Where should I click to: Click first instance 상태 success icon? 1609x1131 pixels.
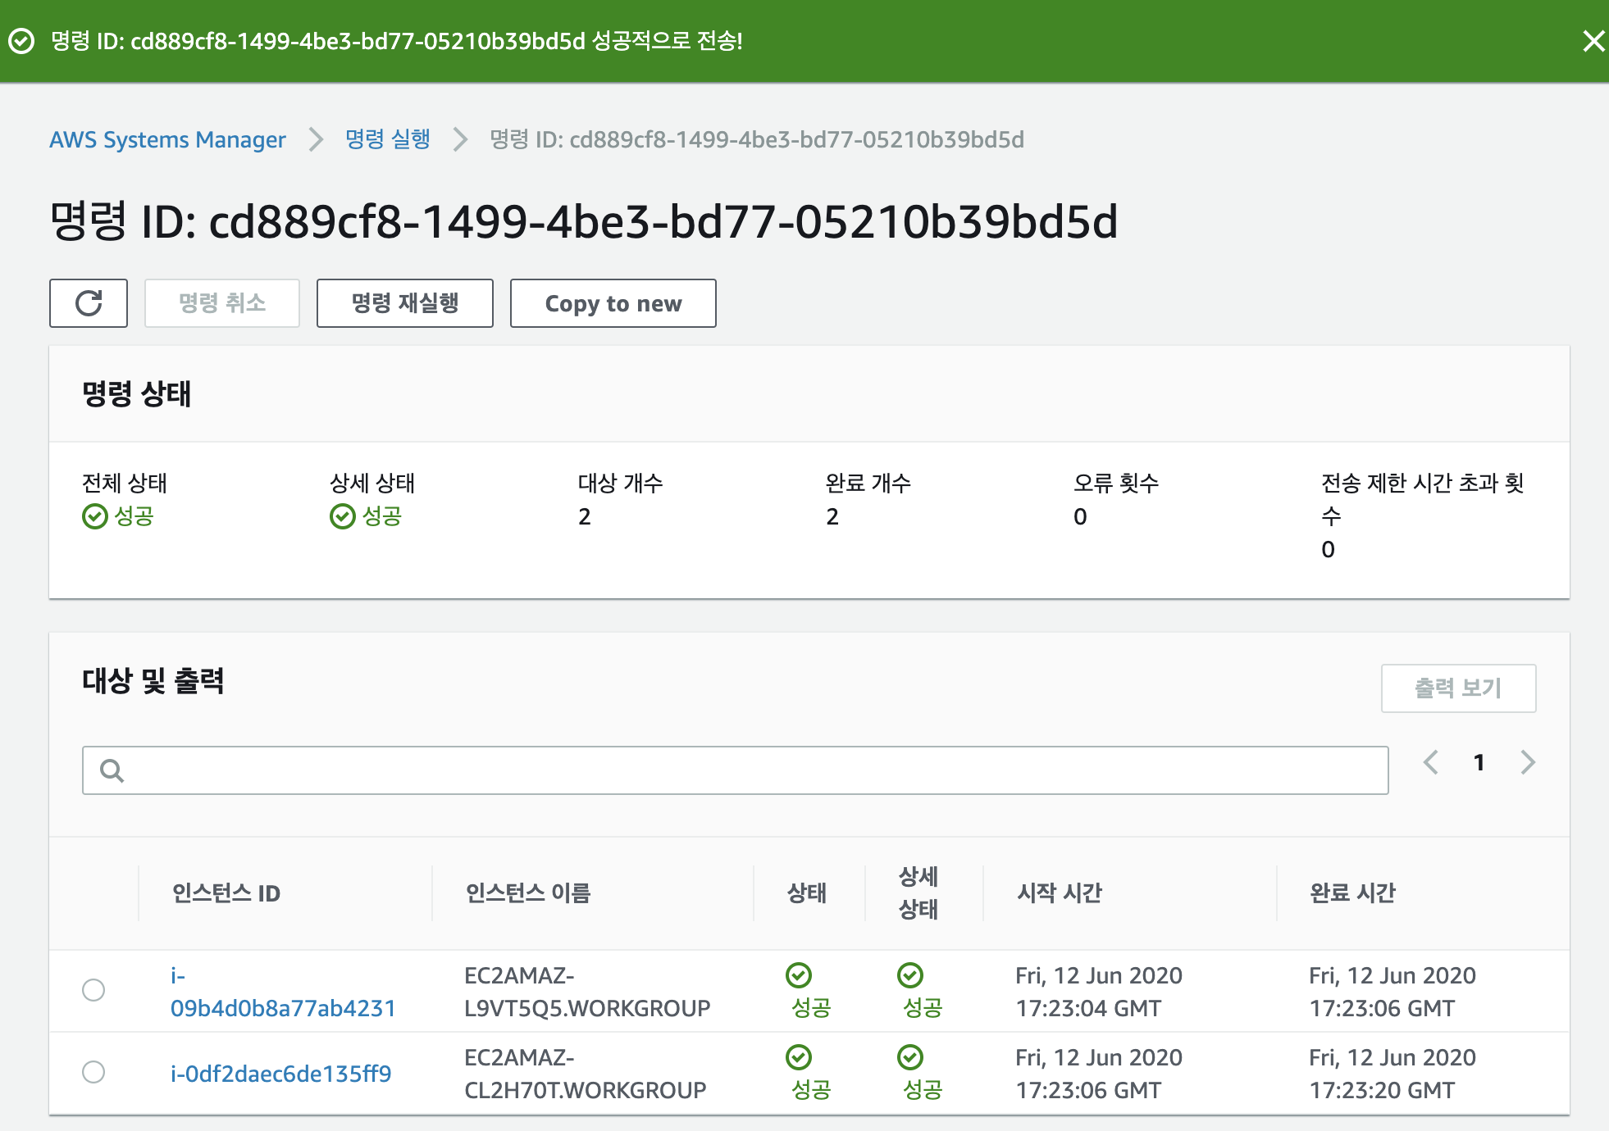(798, 975)
